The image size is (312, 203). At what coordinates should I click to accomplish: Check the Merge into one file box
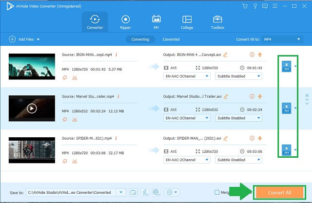tap(217, 192)
